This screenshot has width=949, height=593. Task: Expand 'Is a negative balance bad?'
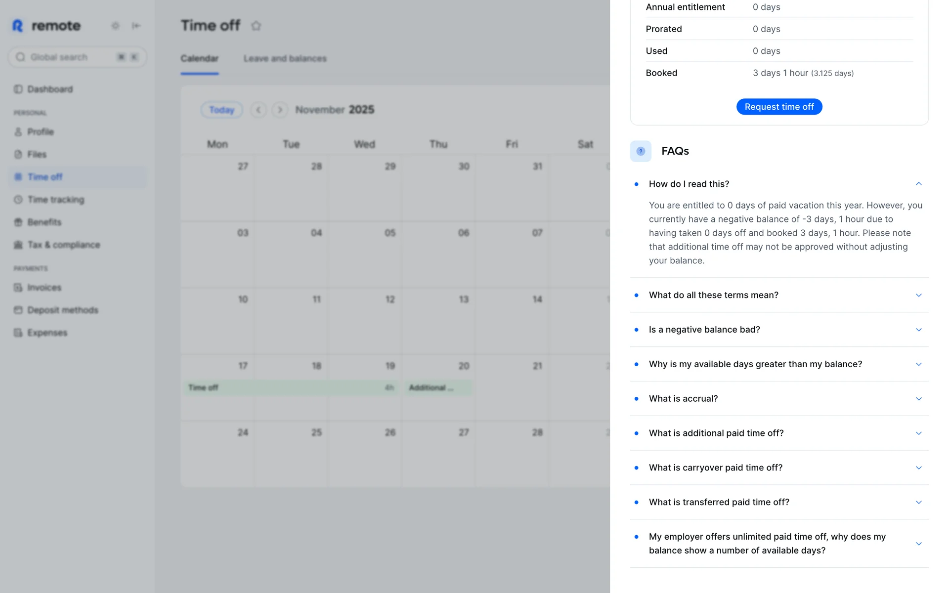pyautogui.click(x=918, y=330)
